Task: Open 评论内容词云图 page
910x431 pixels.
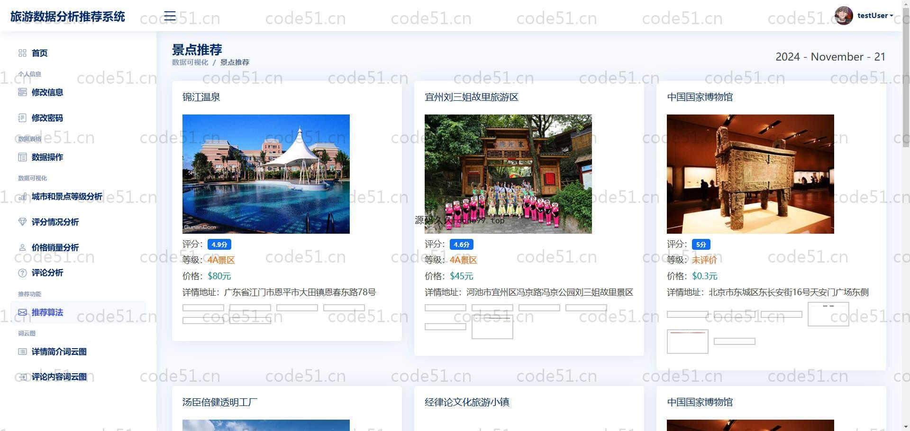Action: coord(78,377)
